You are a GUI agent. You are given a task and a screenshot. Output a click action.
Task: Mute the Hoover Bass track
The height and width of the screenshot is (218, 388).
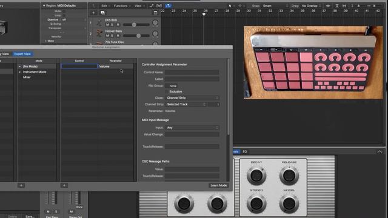107,36
